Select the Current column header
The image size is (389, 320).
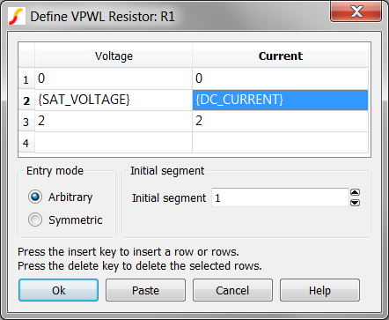click(x=280, y=56)
